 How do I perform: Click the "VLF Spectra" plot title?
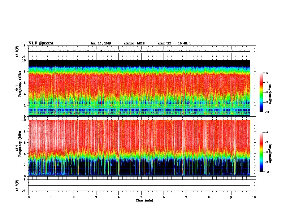41,43
